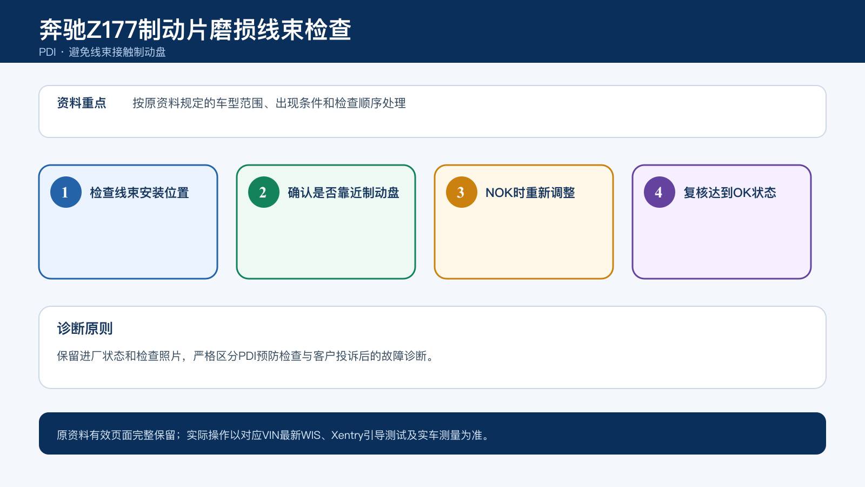This screenshot has width=865, height=487.
Task: Click the step label 确认是否靠近制动盘
Action: (343, 193)
